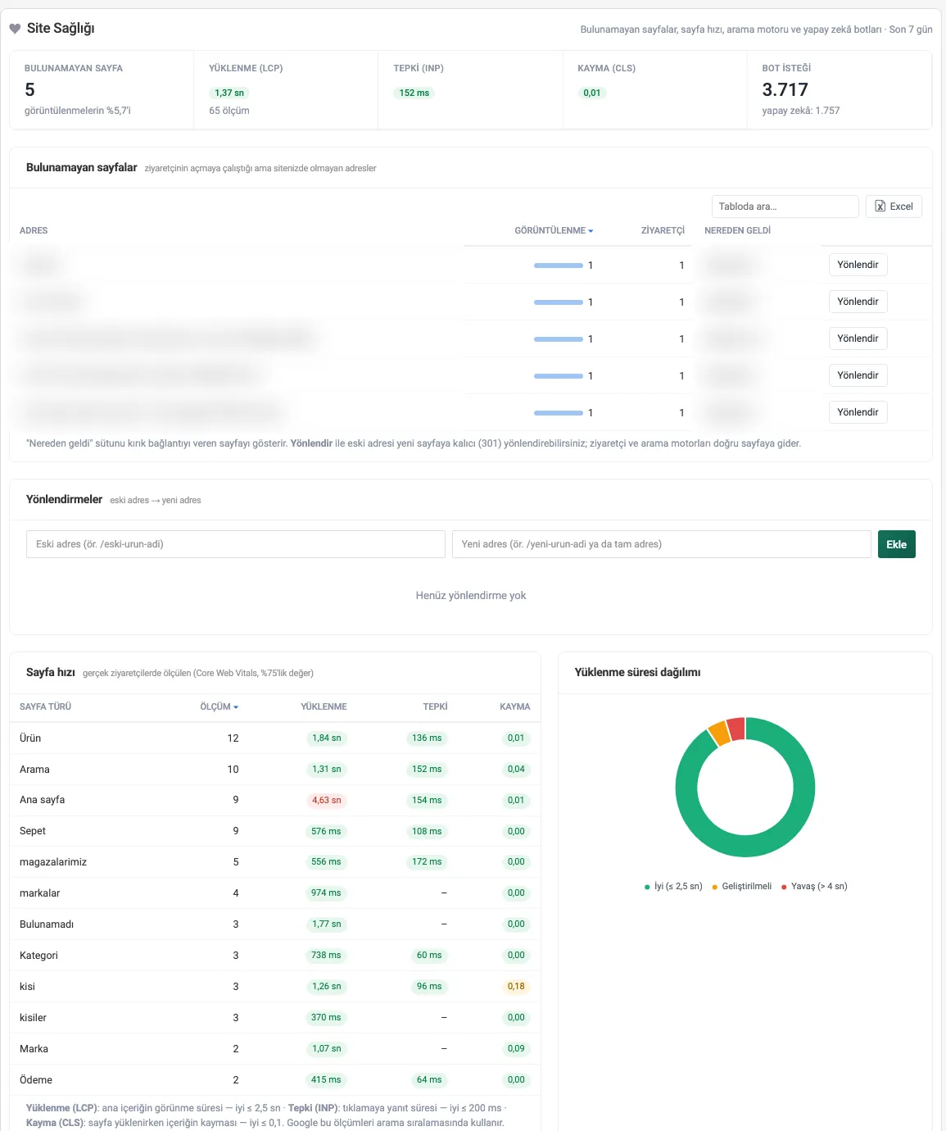Click the Ödeme 64 ms response badge
This screenshot has height=1131, width=946.
(x=429, y=1080)
